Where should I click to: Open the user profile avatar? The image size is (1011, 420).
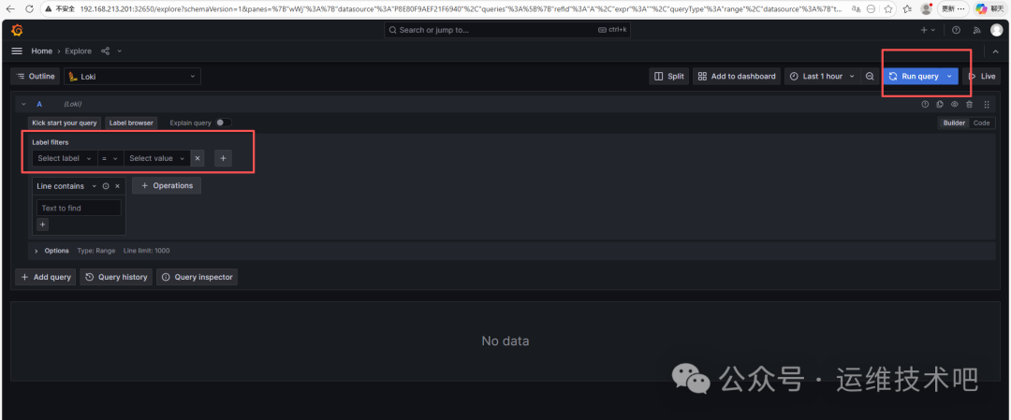[x=997, y=30]
